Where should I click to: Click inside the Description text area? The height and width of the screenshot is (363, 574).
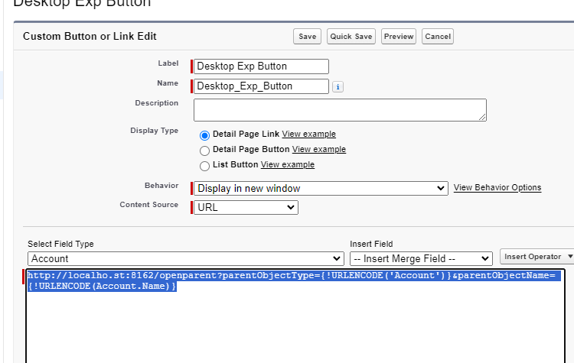coord(340,110)
